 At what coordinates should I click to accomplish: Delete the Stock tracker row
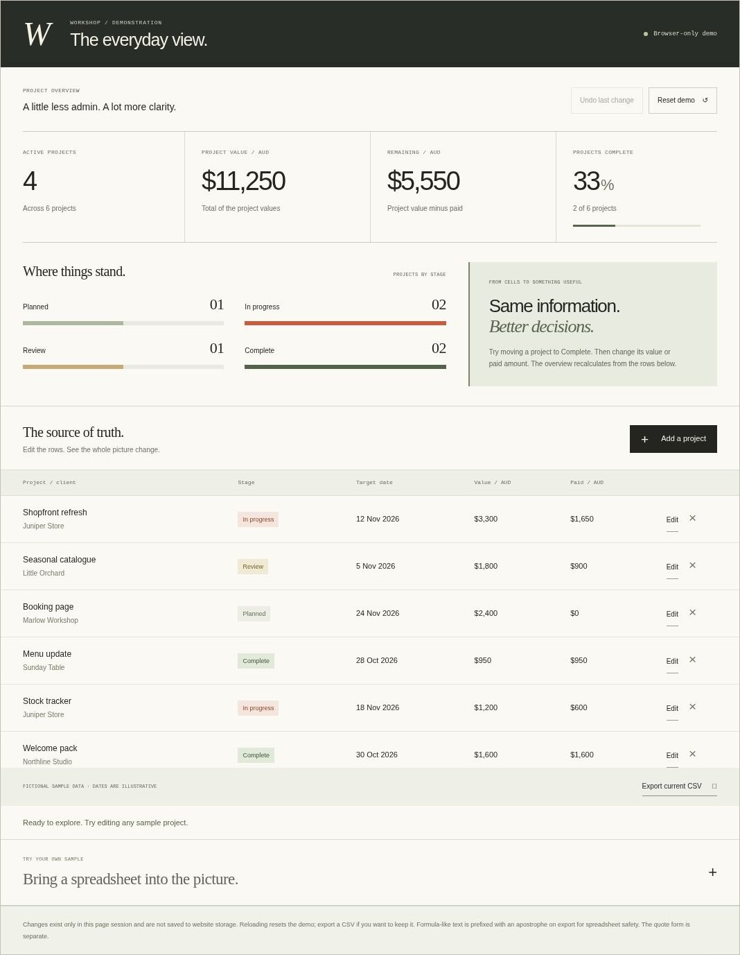point(692,707)
